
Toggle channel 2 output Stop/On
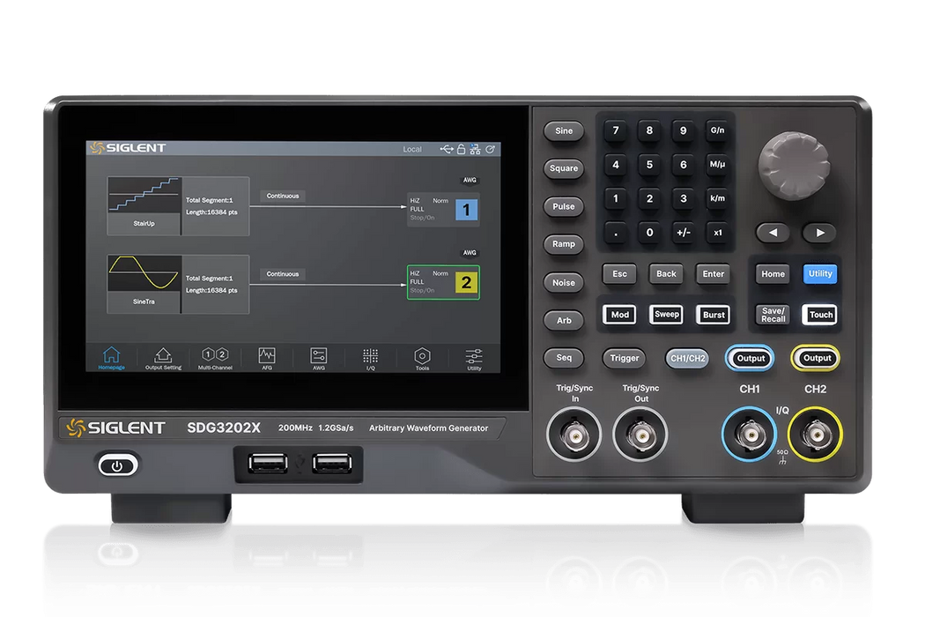(421, 290)
